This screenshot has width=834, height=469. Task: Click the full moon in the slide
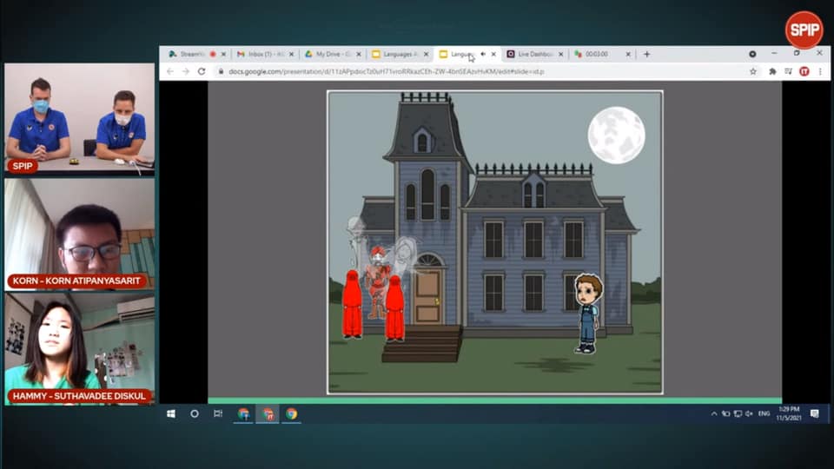[x=617, y=135]
